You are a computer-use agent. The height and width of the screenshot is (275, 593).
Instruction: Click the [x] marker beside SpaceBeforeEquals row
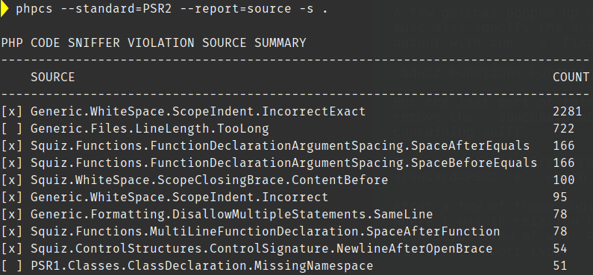click(12, 162)
